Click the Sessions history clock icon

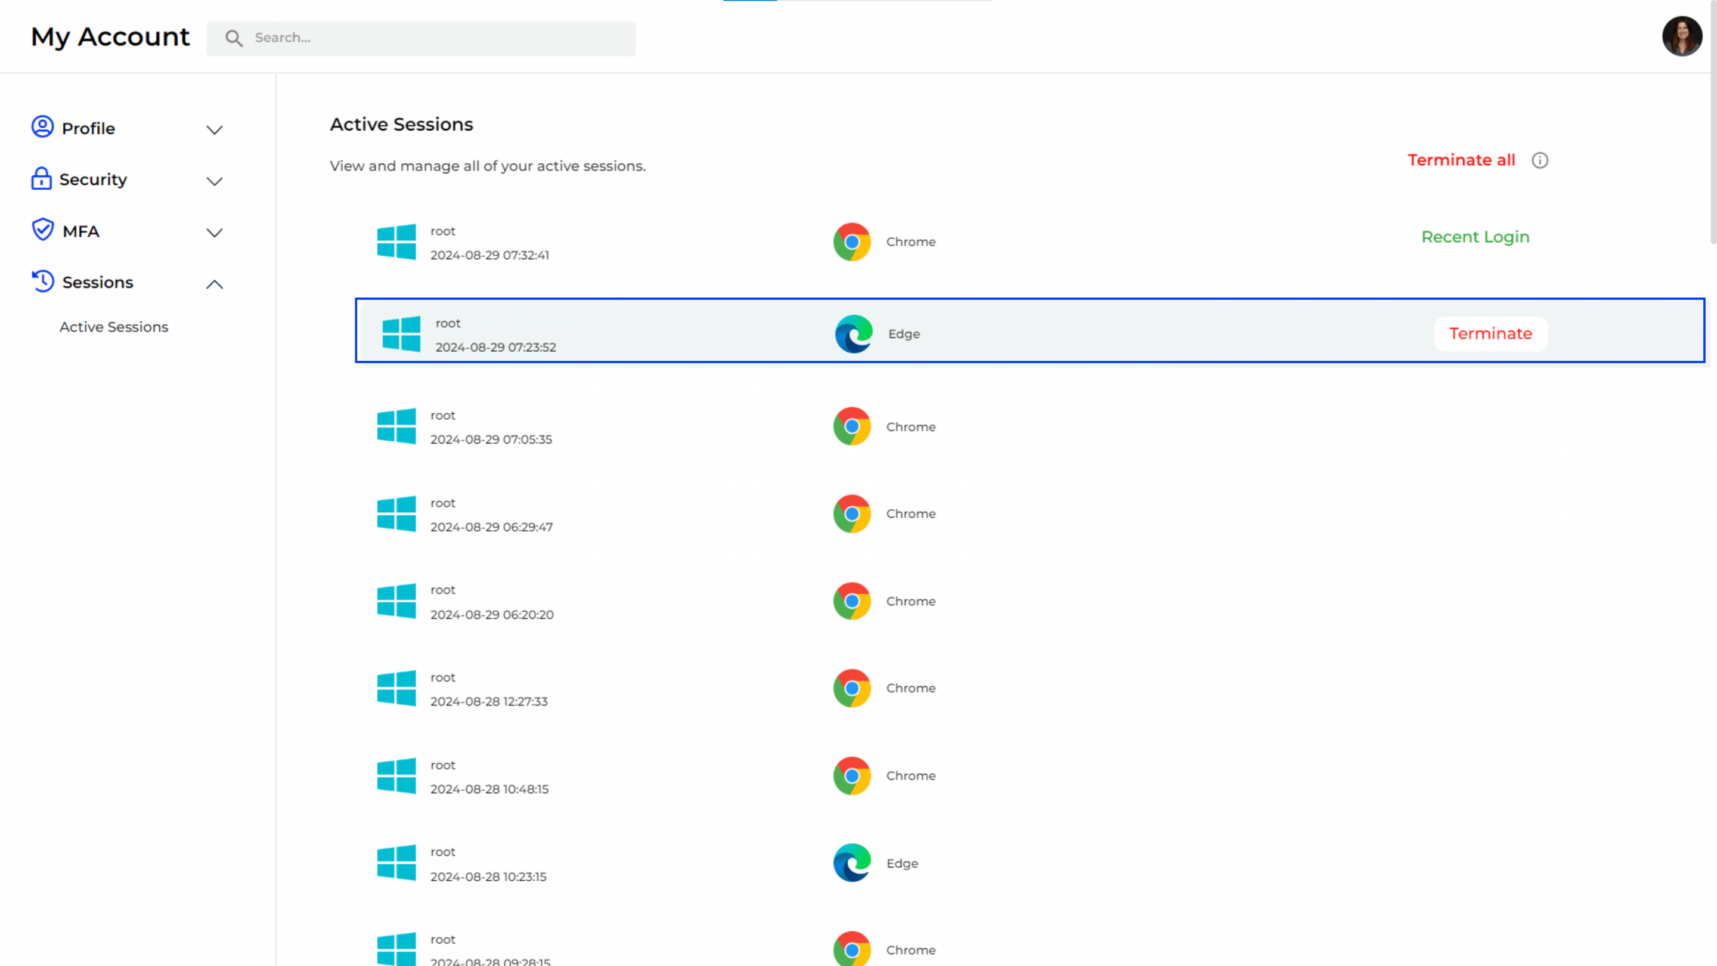click(43, 281)
